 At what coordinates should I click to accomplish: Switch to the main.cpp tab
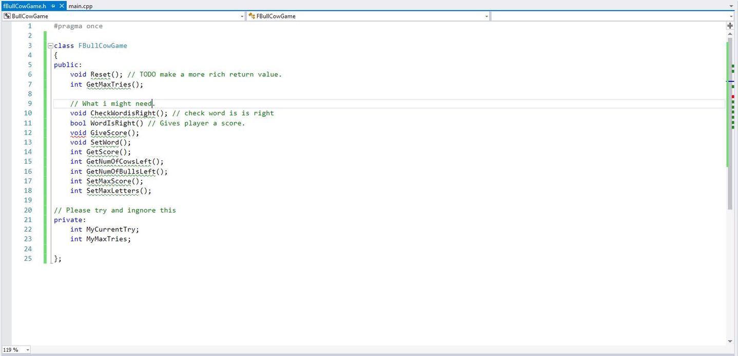point(80,6)
